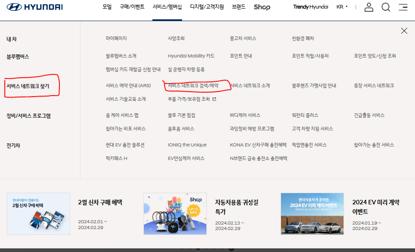The width and height of the screenshot is (415, 252).
Task: Open 럭키패스 H link
Action: click(116, 158)
